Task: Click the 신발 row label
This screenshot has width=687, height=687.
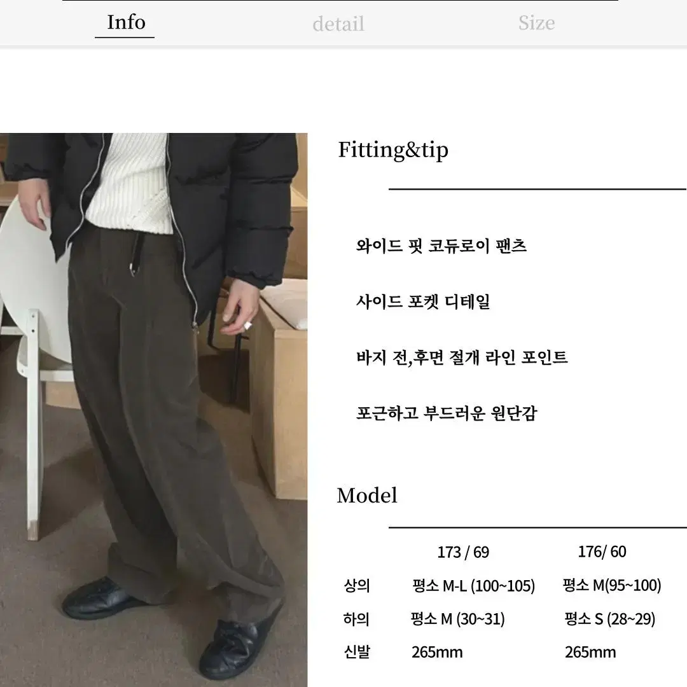Action: [x=357, y=652]
